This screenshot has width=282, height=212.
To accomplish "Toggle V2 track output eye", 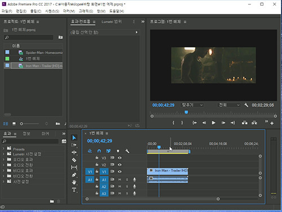I will 120,165.
